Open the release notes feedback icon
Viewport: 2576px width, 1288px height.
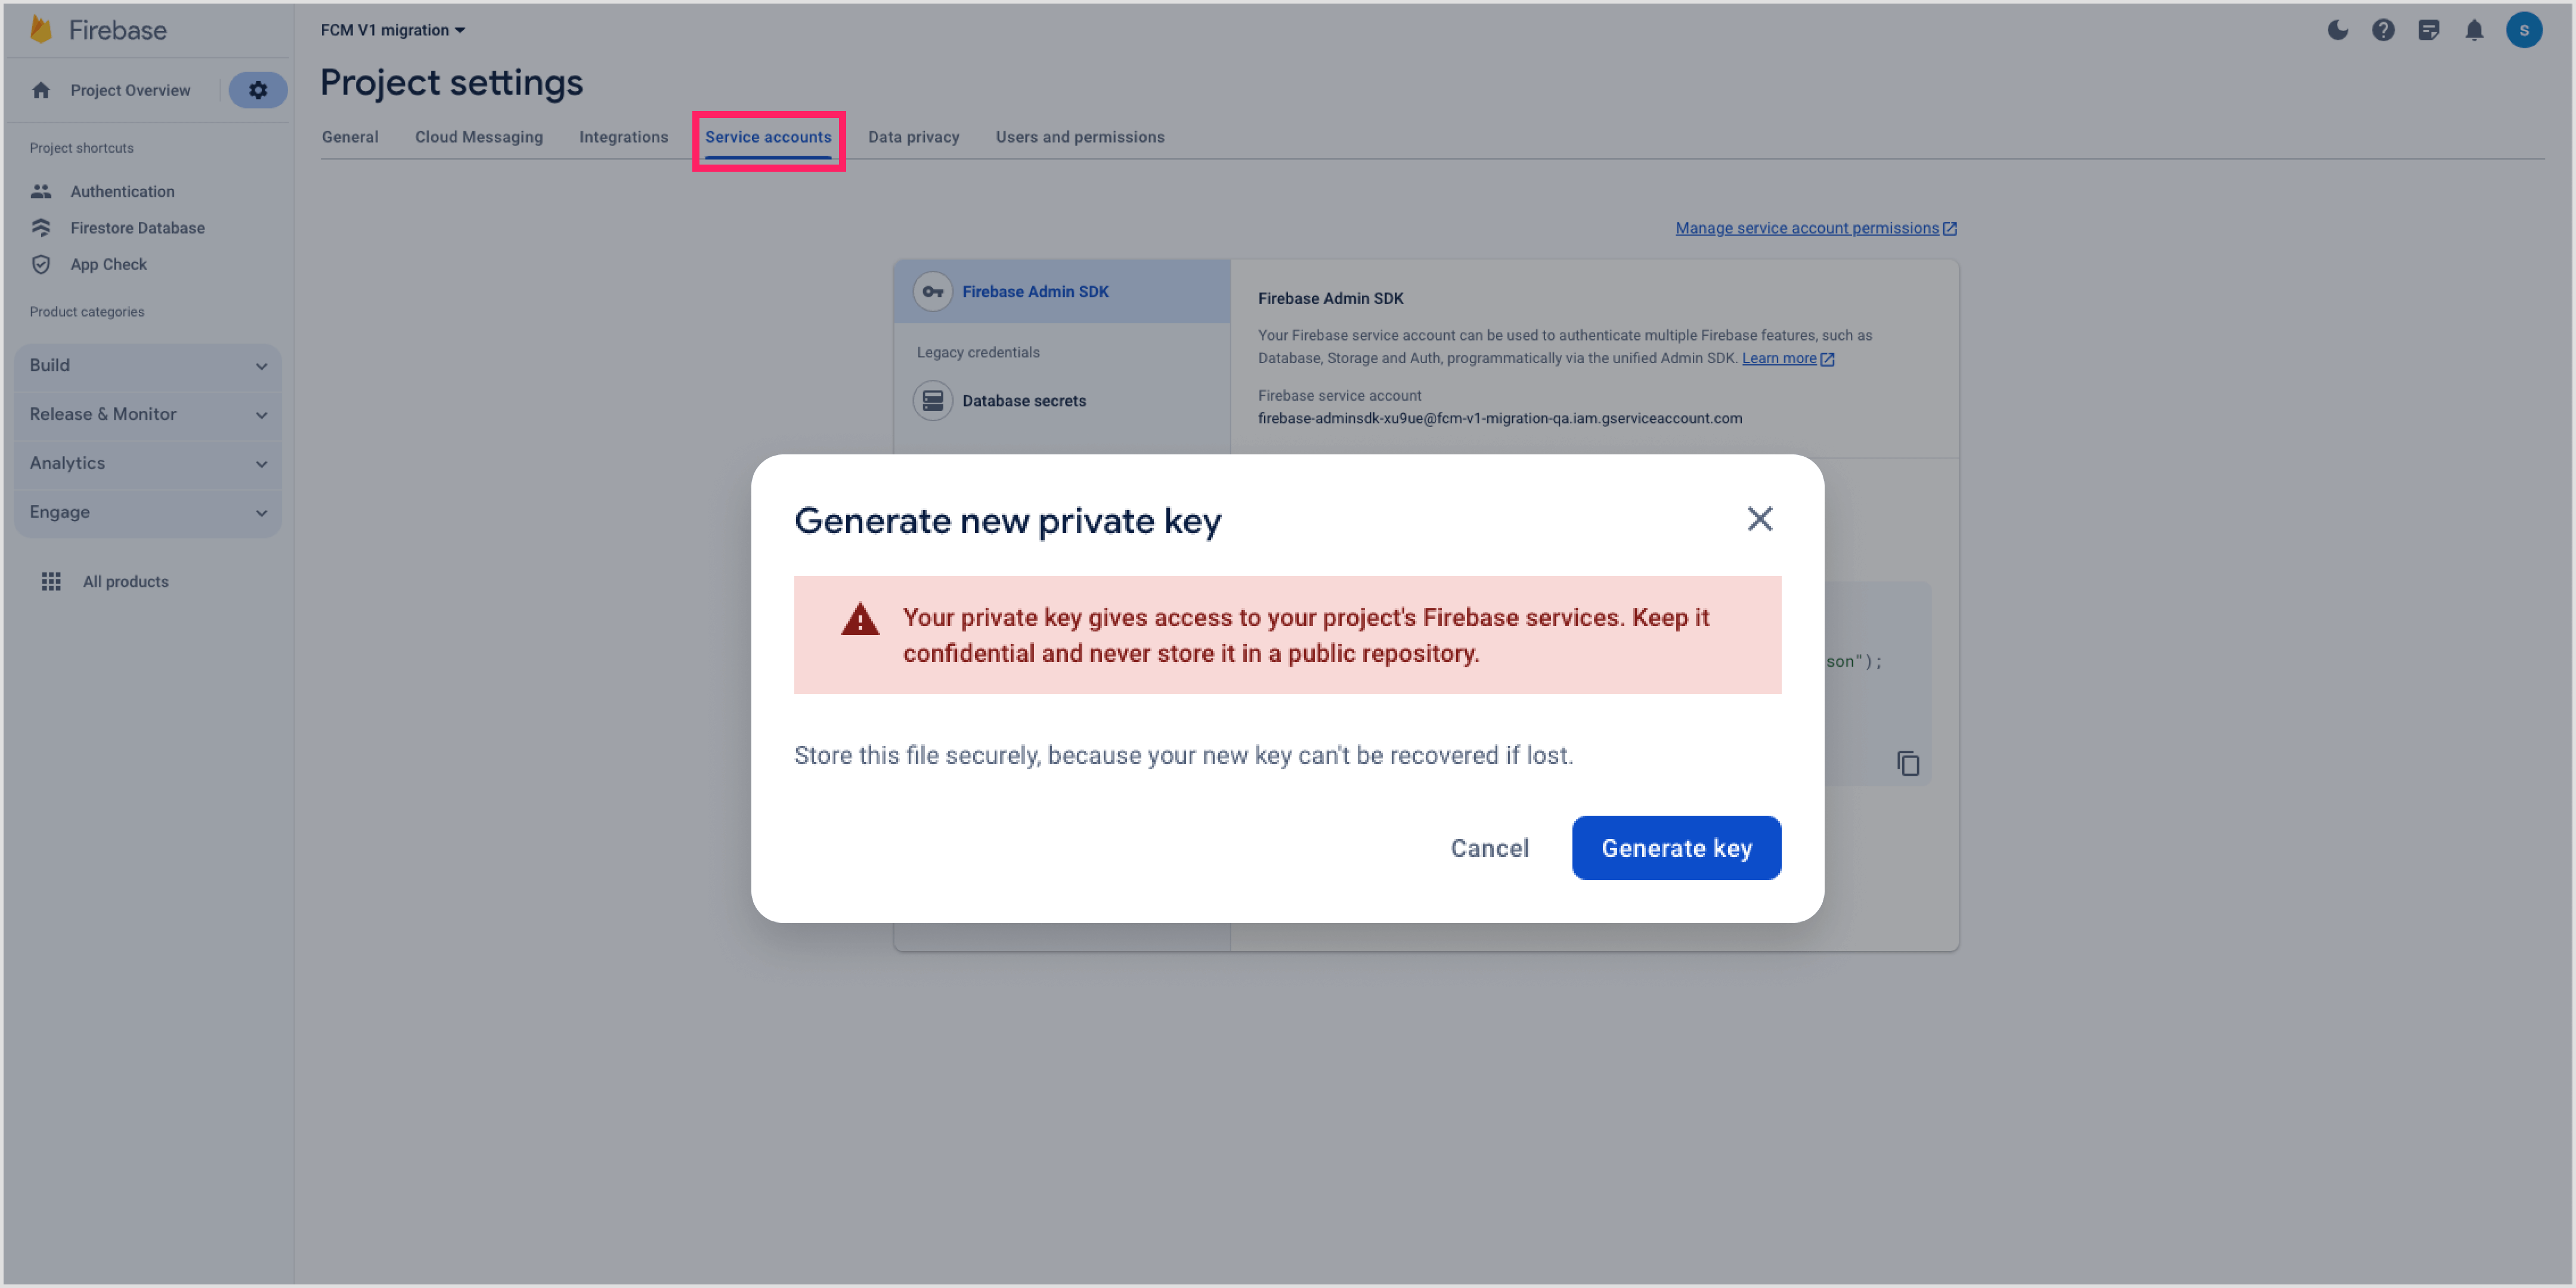coord(2428,30)
